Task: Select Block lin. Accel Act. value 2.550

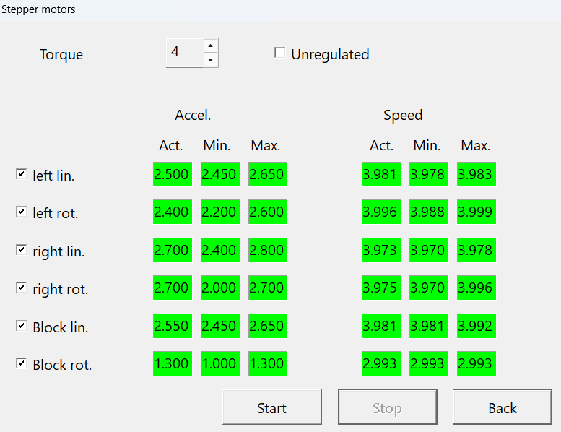Action: tap(173, 326)
